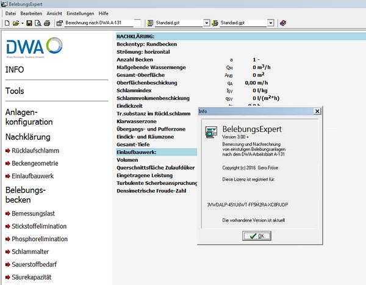Click the DWA logo

35,48
